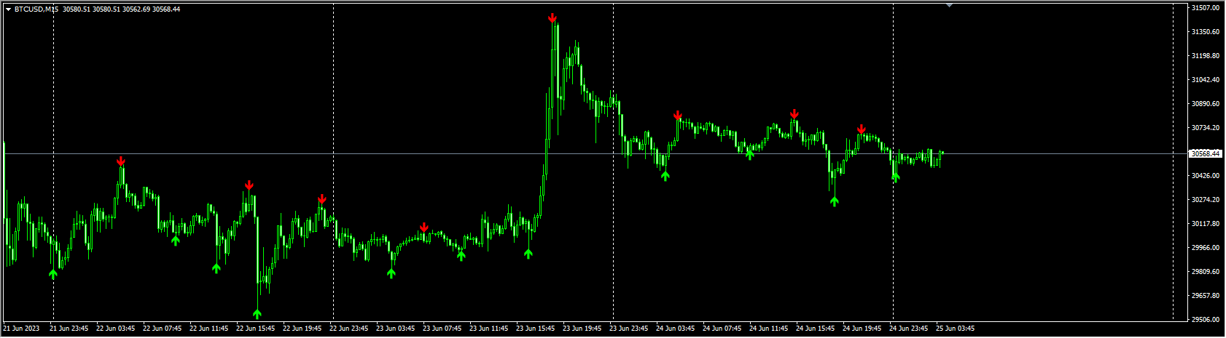The height and width of the screenshot is (338, 1226).
Task: Click the 22 Jun 15:45 time label
Action: tap(256, 329)
